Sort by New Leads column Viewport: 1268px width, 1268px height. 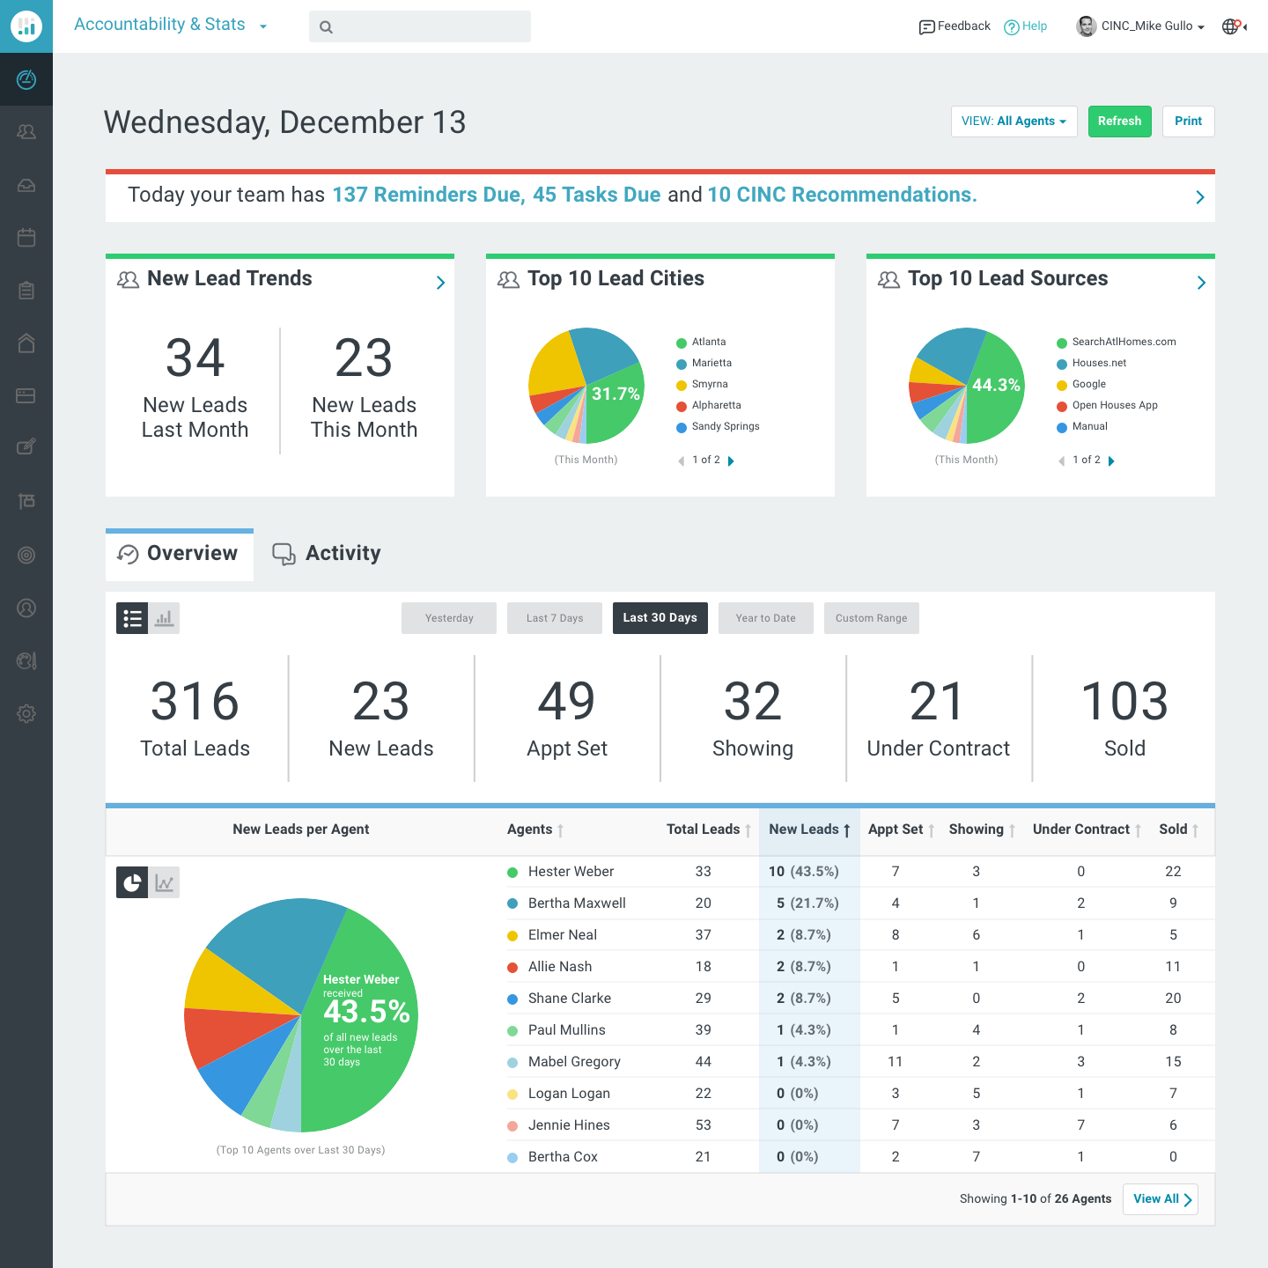(809, 829)
